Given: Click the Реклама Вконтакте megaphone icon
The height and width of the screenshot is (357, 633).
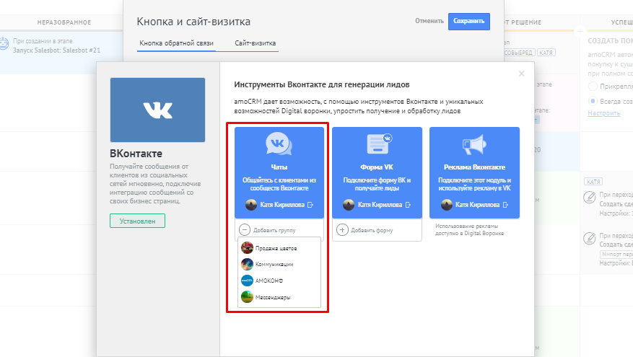Looking at the screenshot, I should (474, 144).
